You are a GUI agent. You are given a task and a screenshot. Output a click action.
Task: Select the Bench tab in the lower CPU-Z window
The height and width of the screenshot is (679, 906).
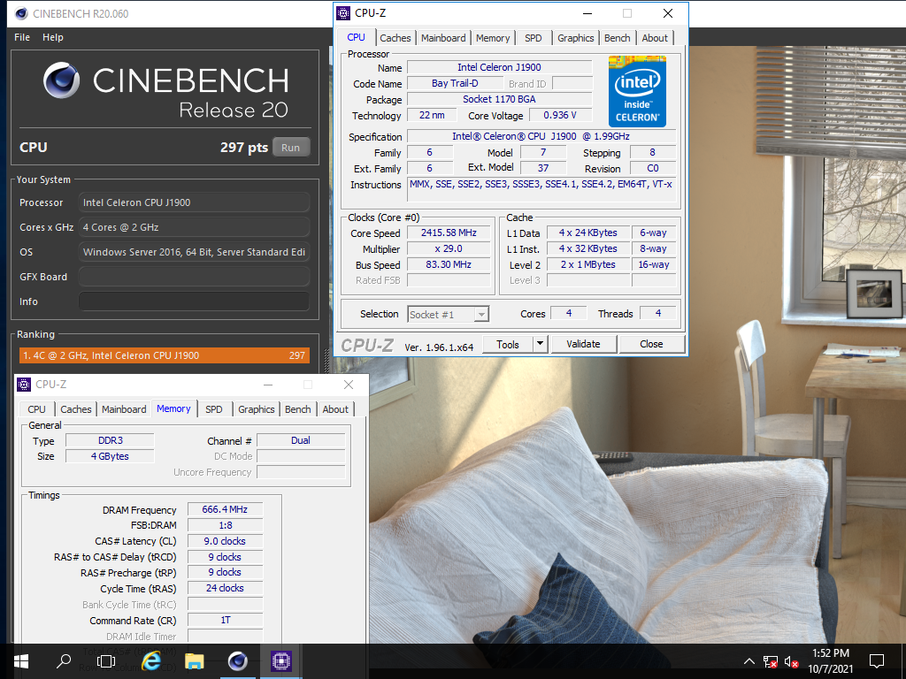(297, 409)
